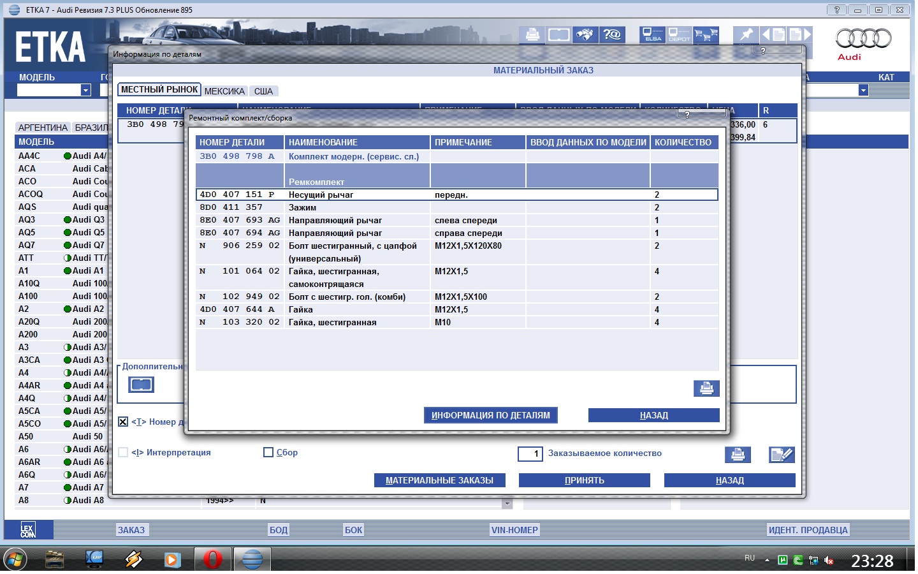Viewport: 918px width, 574px height.
Task: Select the 8E0 407 694 AG row
Action: pyautogui.click(x=457, y=233)
